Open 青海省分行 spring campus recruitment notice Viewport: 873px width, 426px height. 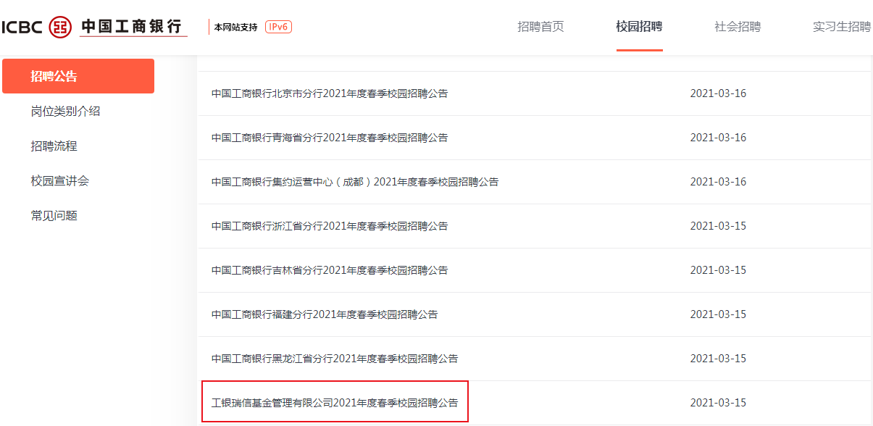[x=330, y=138]
